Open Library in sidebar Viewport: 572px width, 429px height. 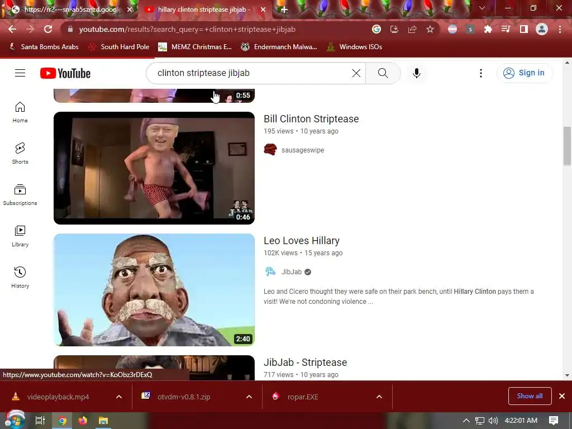pos(20,236)
